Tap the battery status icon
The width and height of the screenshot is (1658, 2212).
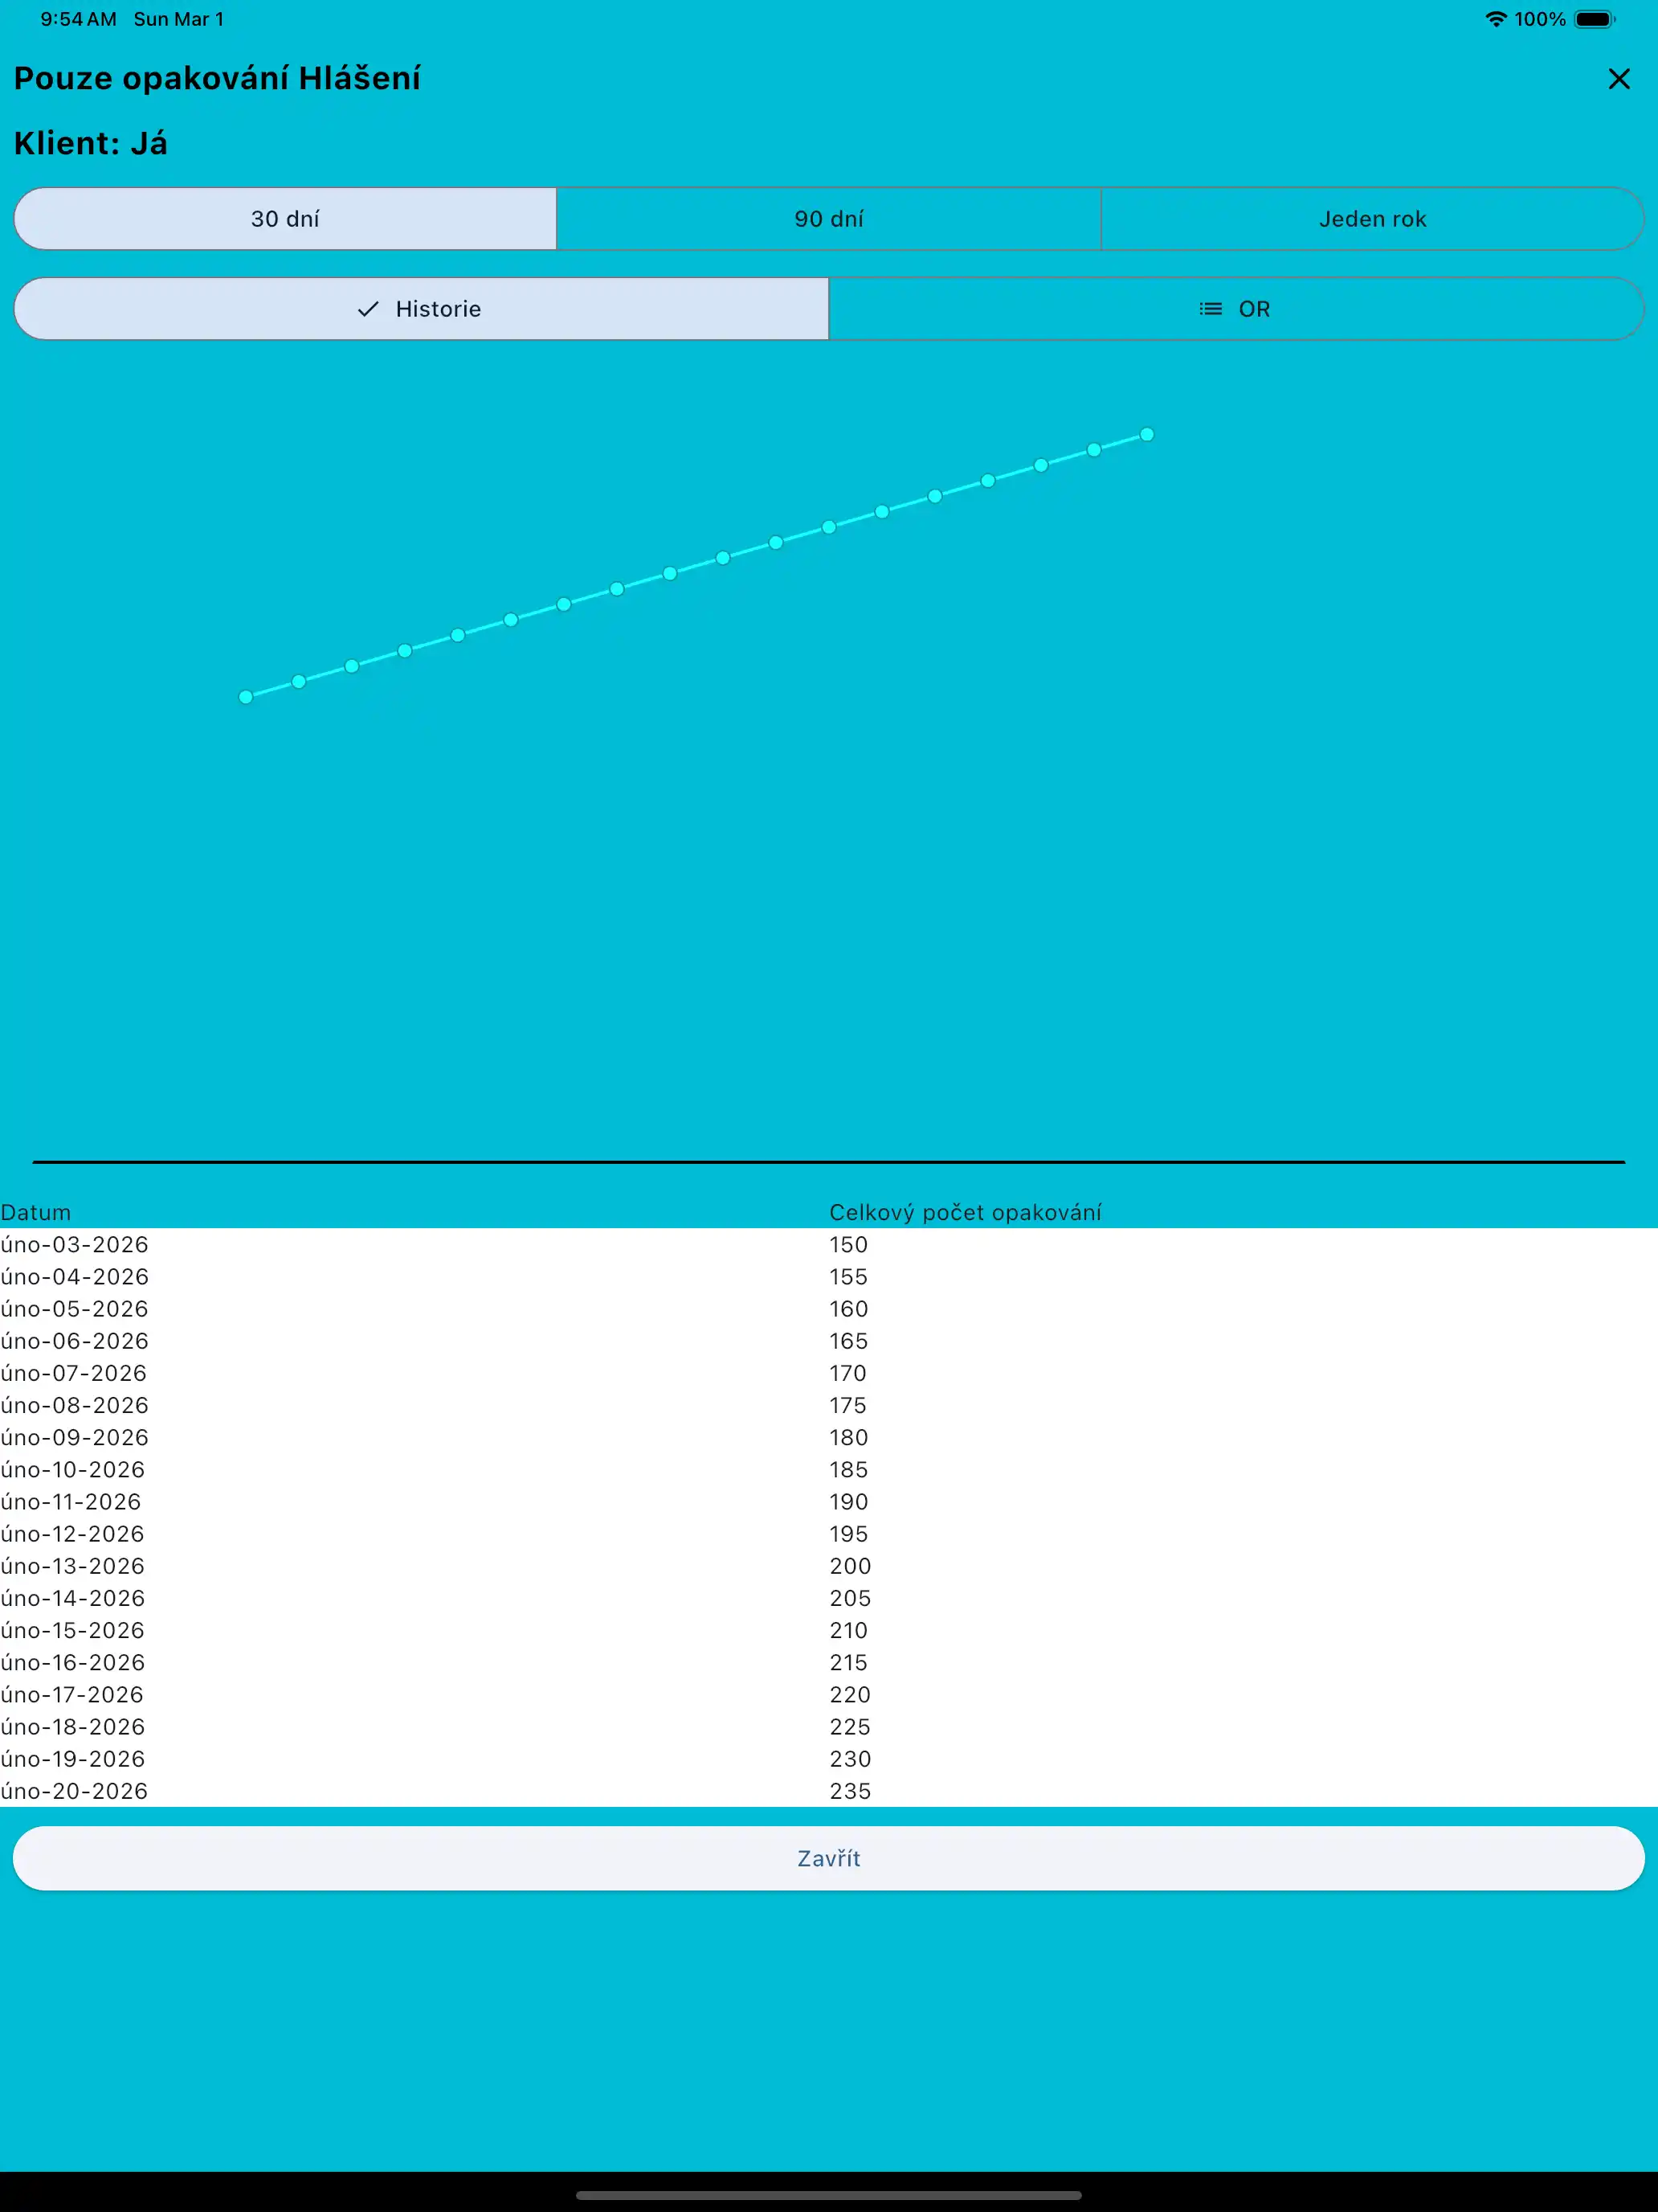click(1594, 19)
